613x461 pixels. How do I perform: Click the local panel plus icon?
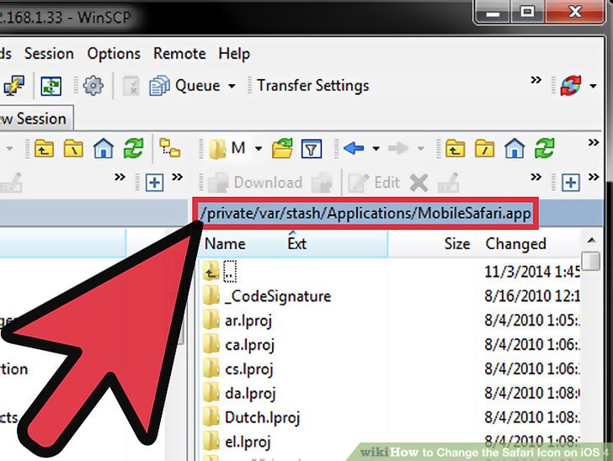(x=154, y=183)
